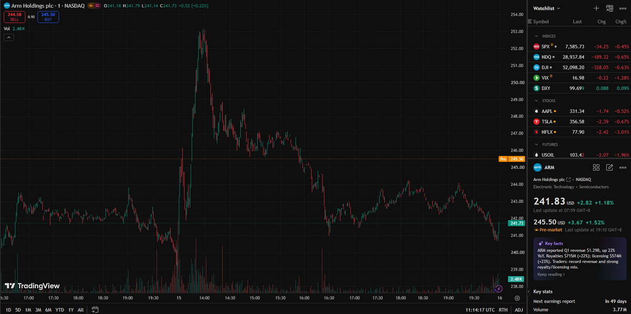This screenshot has width=631, height=314.
Task: Select the 1D time range
Action: point(8,310)
